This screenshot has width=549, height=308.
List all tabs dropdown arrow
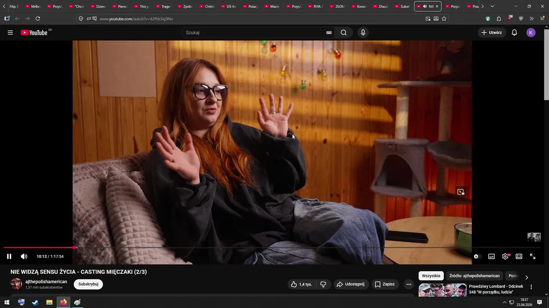(492, 6)
